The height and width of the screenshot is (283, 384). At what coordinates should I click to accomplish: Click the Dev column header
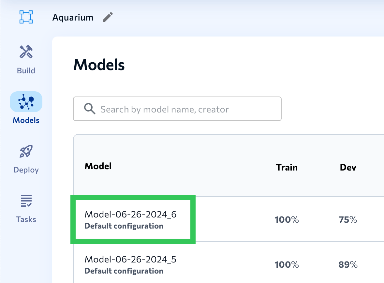click(347, 167)
